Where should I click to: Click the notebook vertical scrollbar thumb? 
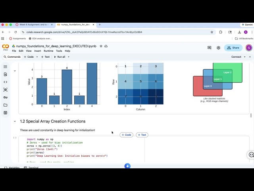pos(251,115)
